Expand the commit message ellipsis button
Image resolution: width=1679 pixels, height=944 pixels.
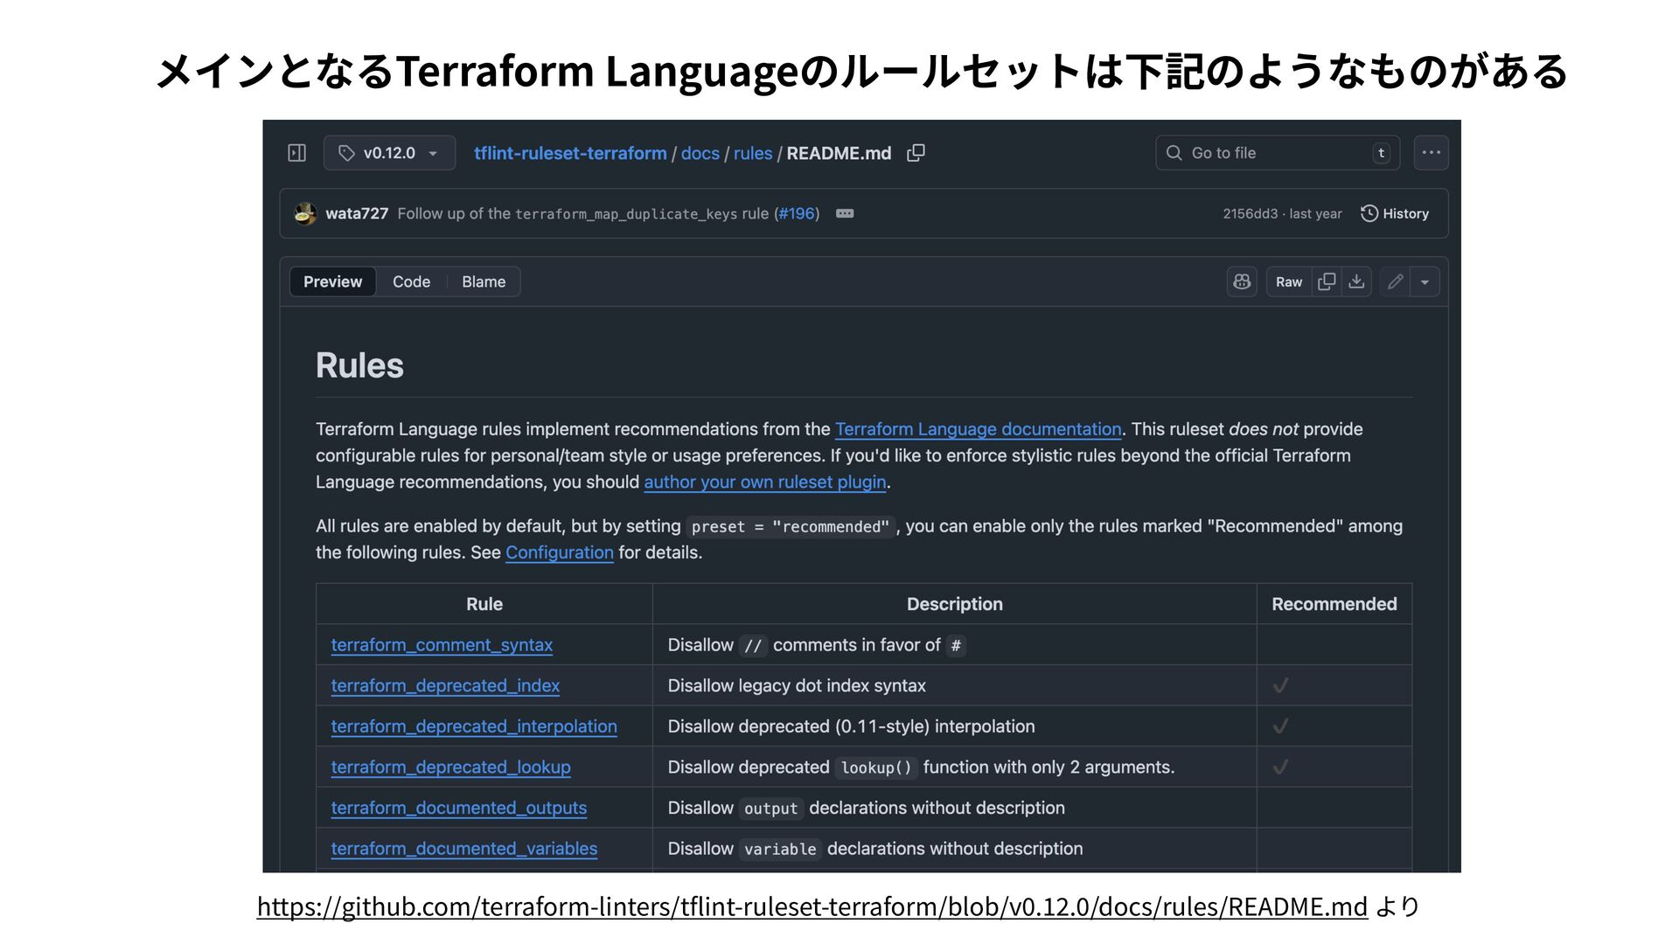point(844,213)
